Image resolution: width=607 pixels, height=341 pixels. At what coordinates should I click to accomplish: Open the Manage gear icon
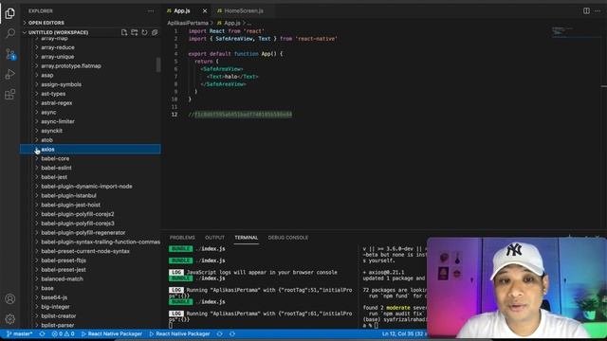tap(10, 319)
